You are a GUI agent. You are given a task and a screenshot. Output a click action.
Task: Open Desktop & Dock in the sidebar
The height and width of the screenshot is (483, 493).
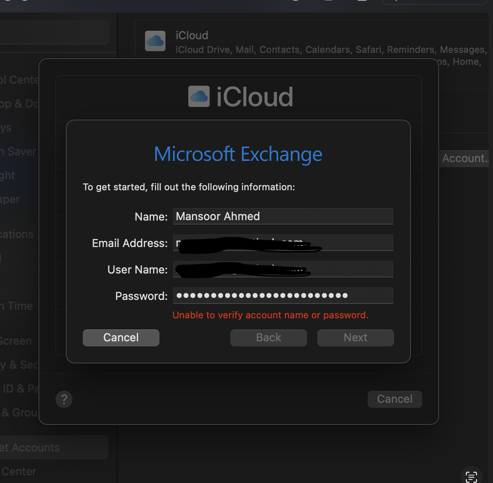19,104
